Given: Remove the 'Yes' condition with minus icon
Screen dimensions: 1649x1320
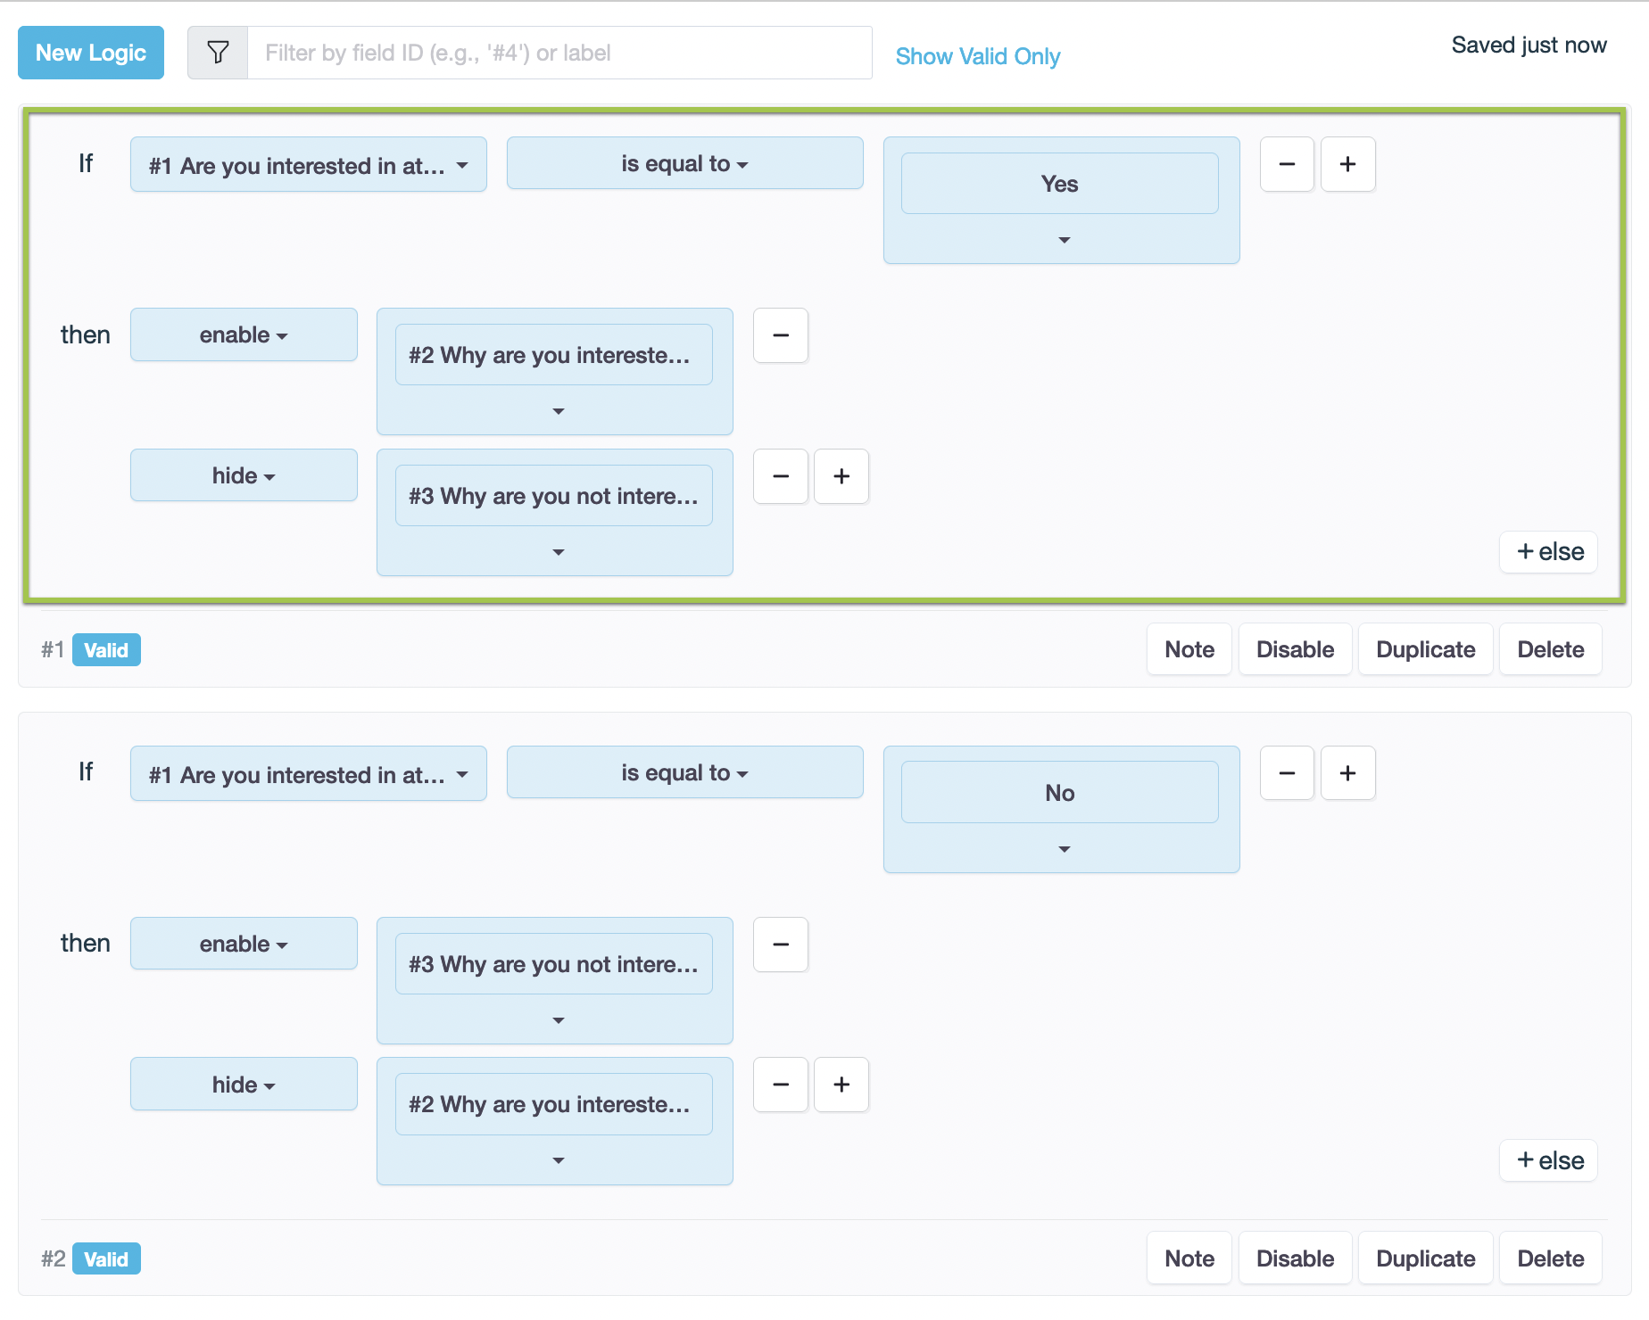Looking at the screenshot, I should 1287,164.
